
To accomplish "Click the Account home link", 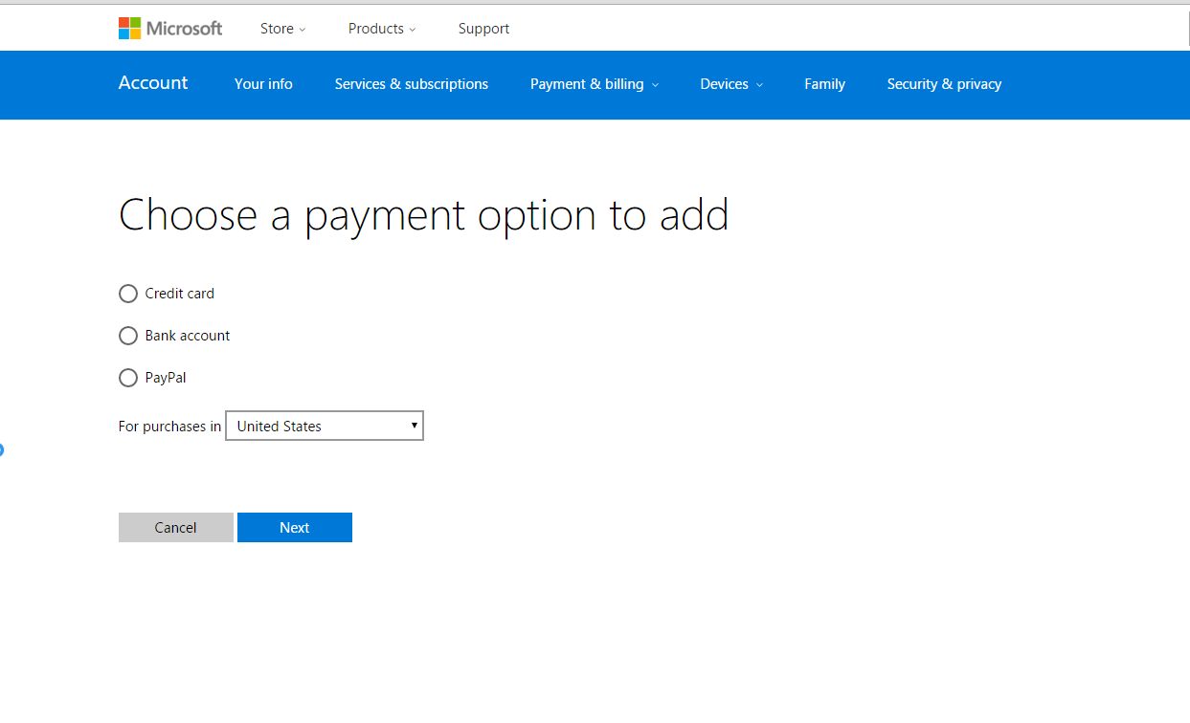I will (153, 83).
